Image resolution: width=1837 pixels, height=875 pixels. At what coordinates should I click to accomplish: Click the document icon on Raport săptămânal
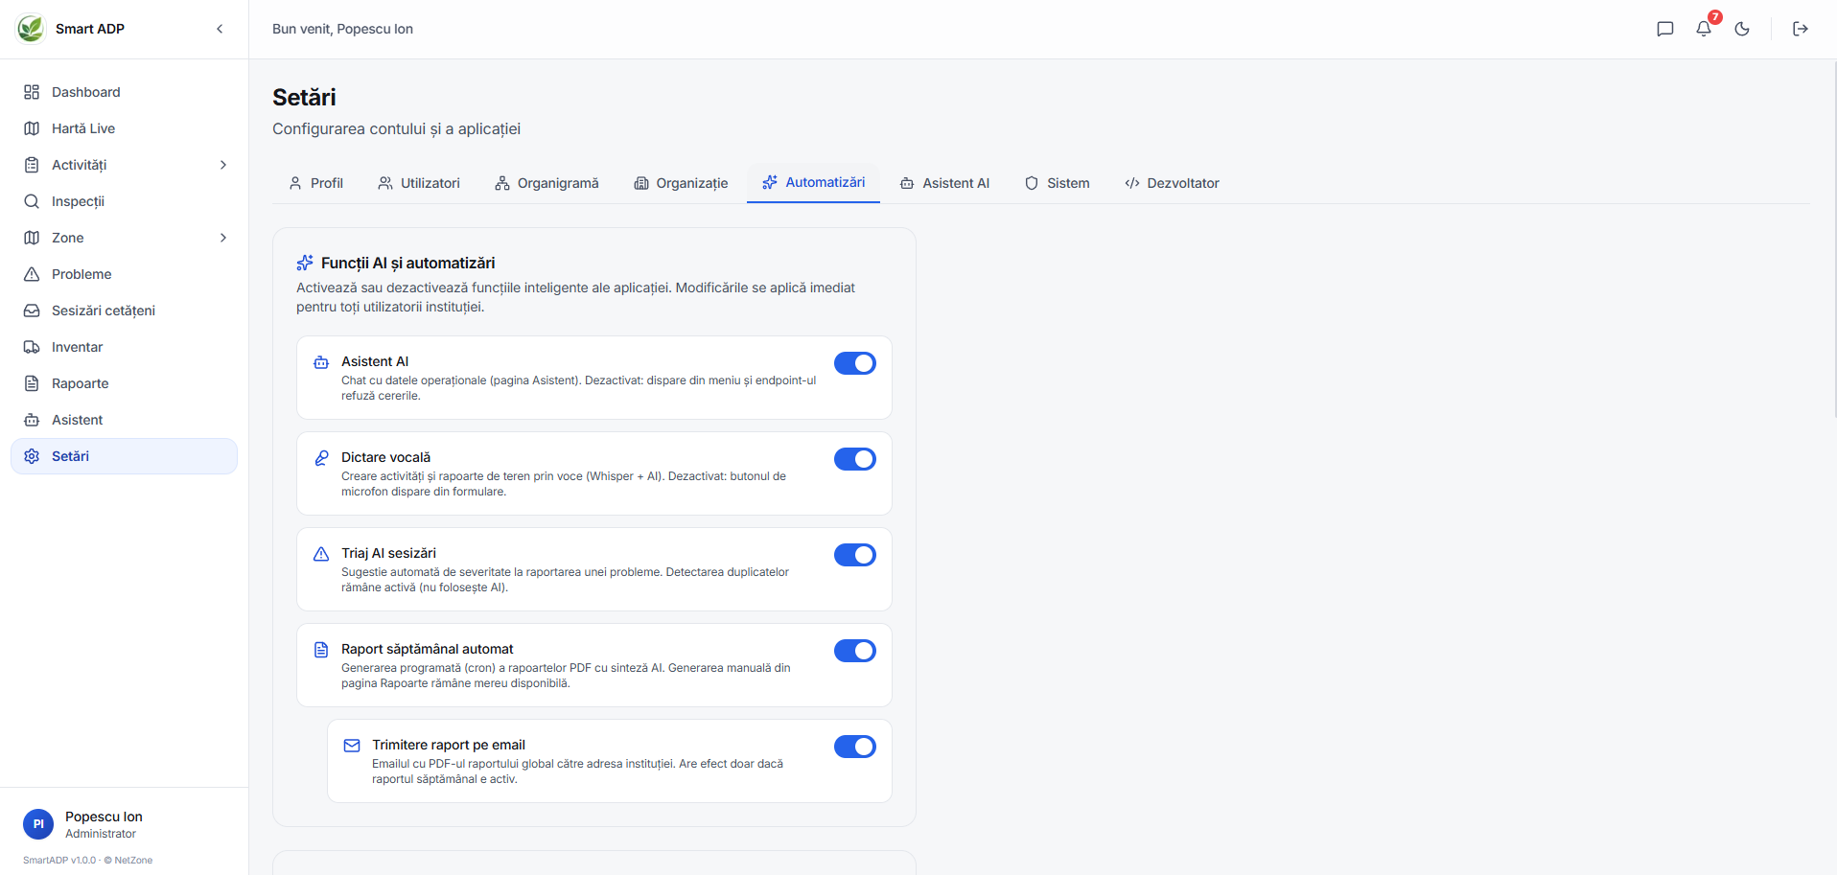(321, 650)
